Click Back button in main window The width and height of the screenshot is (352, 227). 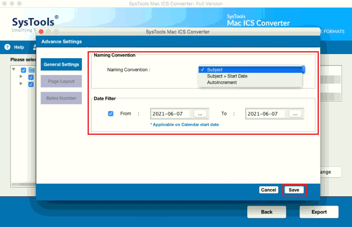point(267,212)
